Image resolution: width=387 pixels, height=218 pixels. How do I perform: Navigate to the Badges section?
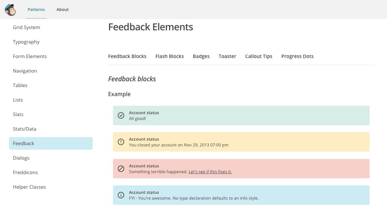(x=201, y=56)
